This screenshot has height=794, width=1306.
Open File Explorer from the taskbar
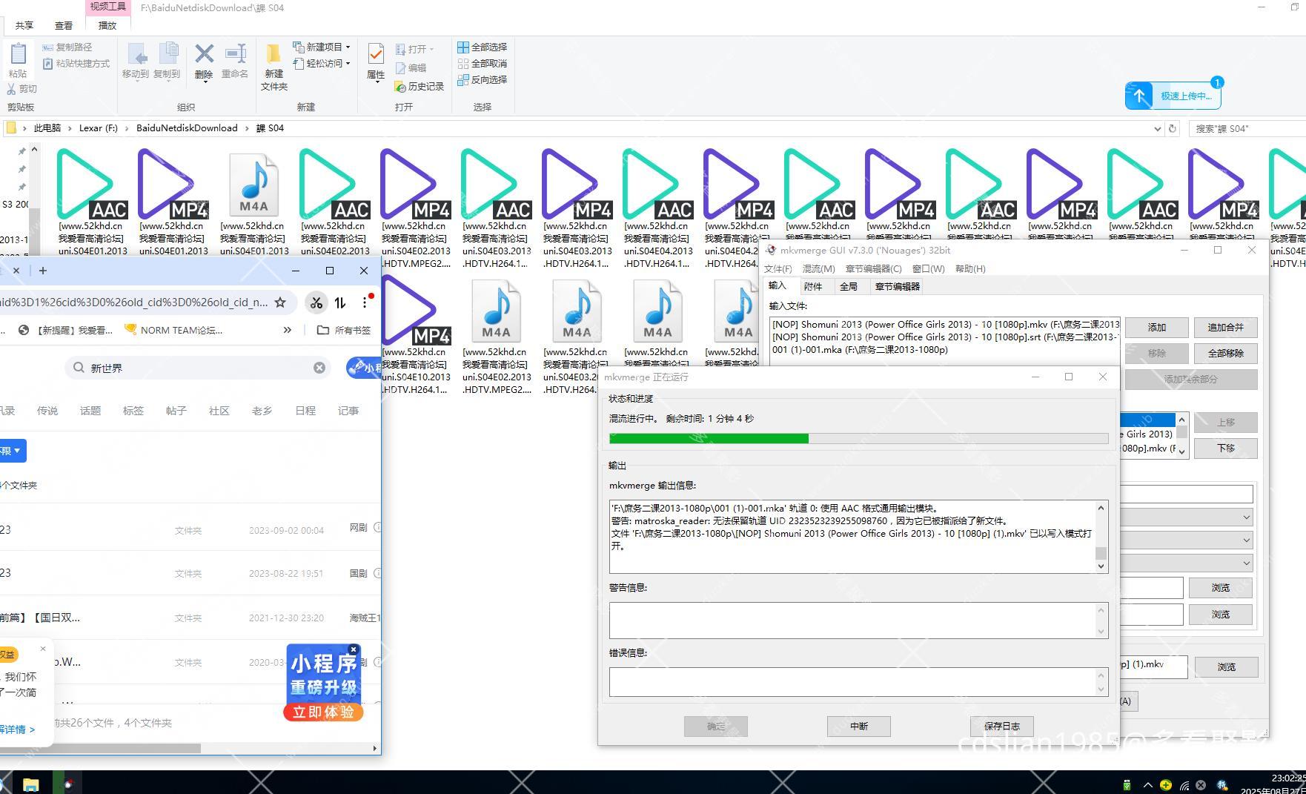point(30,784)
